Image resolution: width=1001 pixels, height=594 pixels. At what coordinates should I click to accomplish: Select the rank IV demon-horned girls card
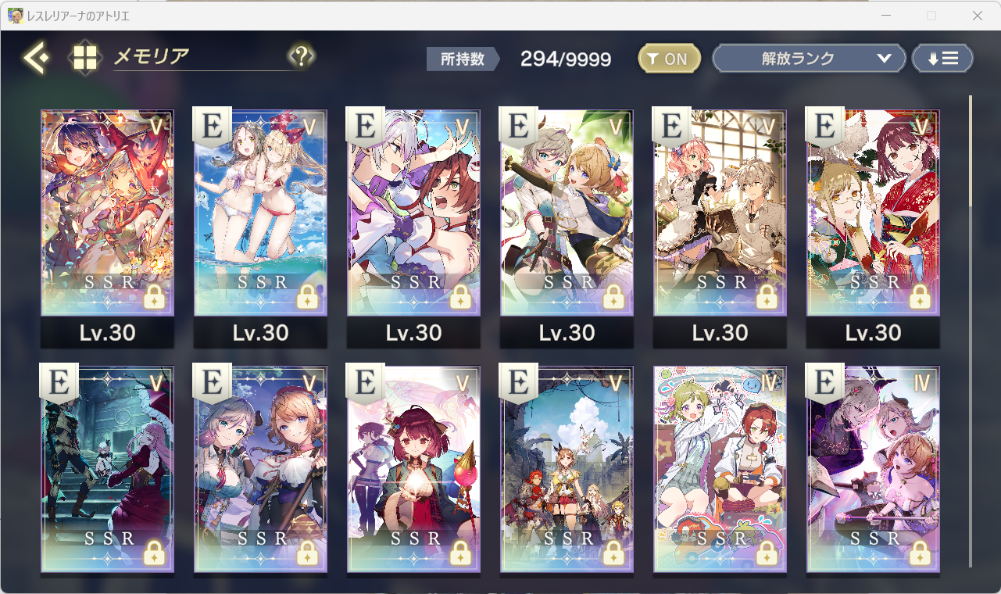(x=873, y=467)
